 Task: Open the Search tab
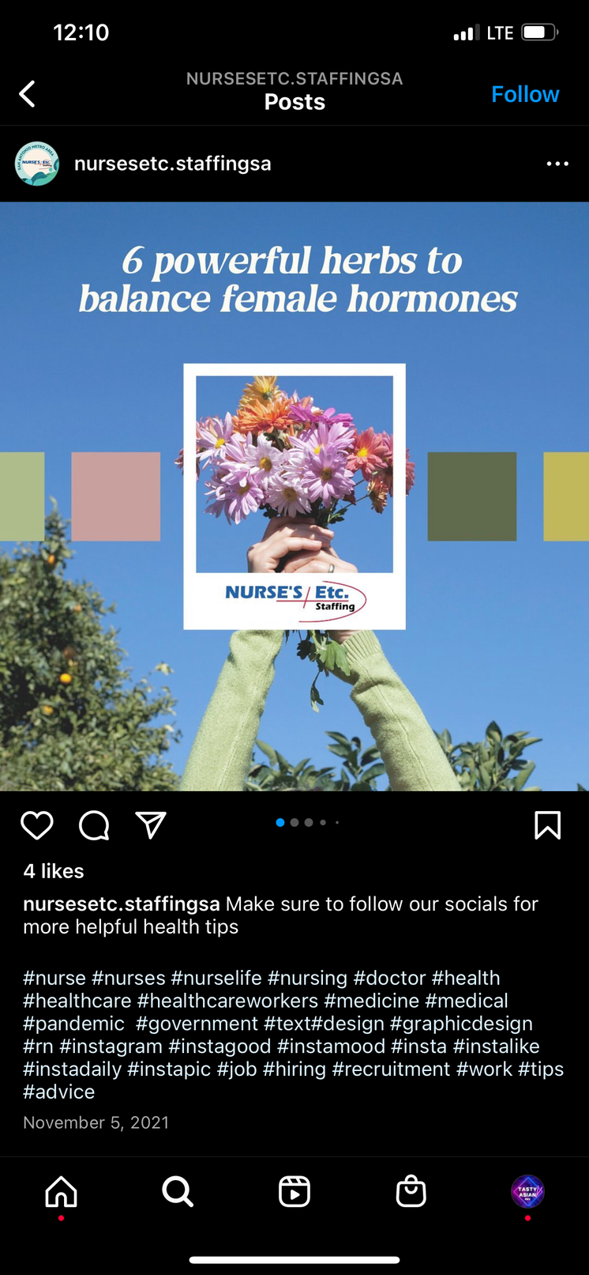(178, 1191)
